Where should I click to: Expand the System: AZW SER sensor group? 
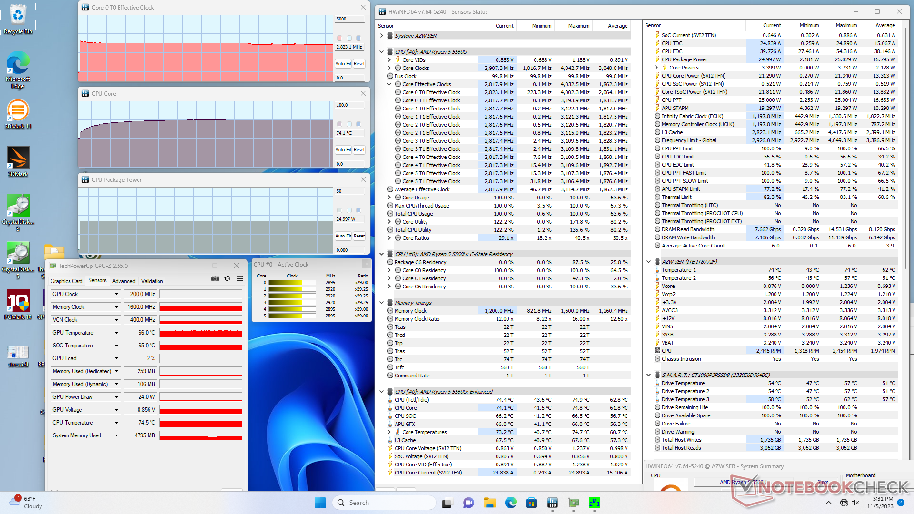[382, 36]
